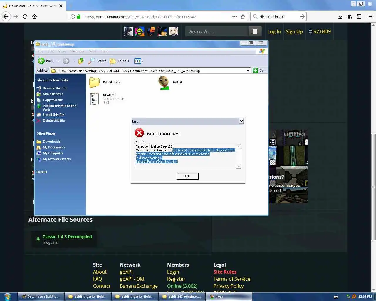This screenshot has width=376, height=301.
Task: Open page actions three-dot menu
Action: (234, 16)
